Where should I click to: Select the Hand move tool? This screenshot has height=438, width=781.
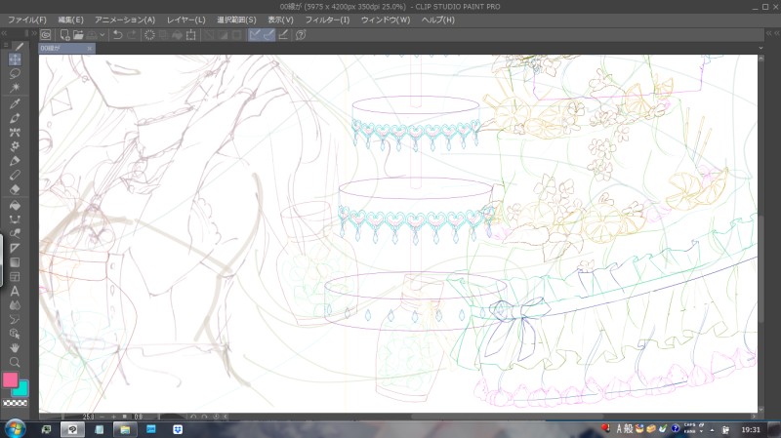click(x=15, y=348)
